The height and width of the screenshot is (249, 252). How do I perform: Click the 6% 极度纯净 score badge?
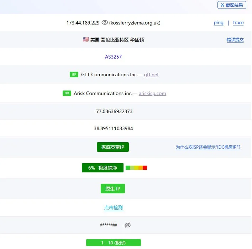click(x=103, y=168)
